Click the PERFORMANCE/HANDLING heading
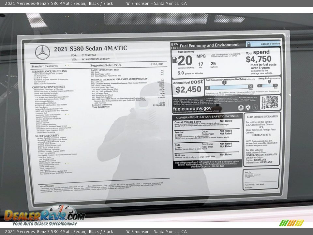This screenshot has width=313, height=235. pyautogui.click(x=49, y=71)
